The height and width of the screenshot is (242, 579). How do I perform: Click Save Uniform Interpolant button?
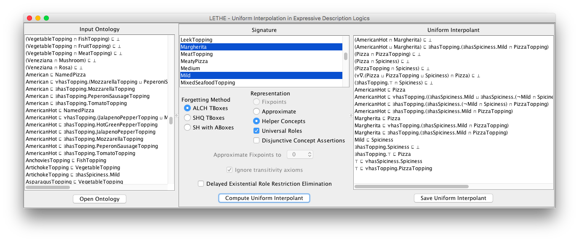pos(453,198)
